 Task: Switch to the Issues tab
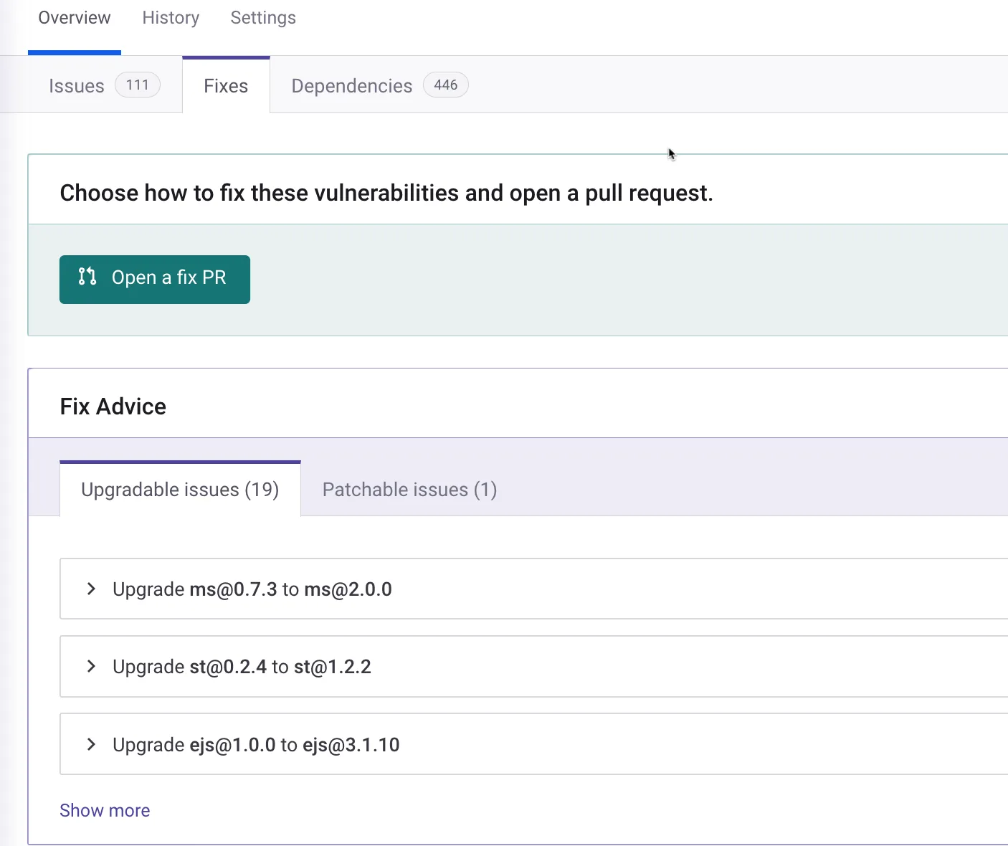point(76,85)
